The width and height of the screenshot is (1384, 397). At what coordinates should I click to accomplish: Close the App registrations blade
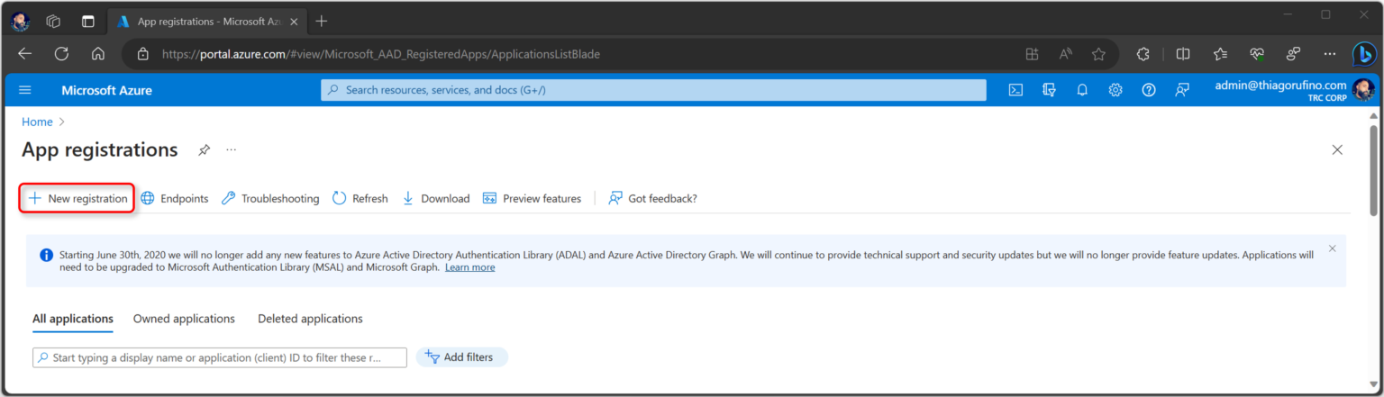pos(1337,149)
